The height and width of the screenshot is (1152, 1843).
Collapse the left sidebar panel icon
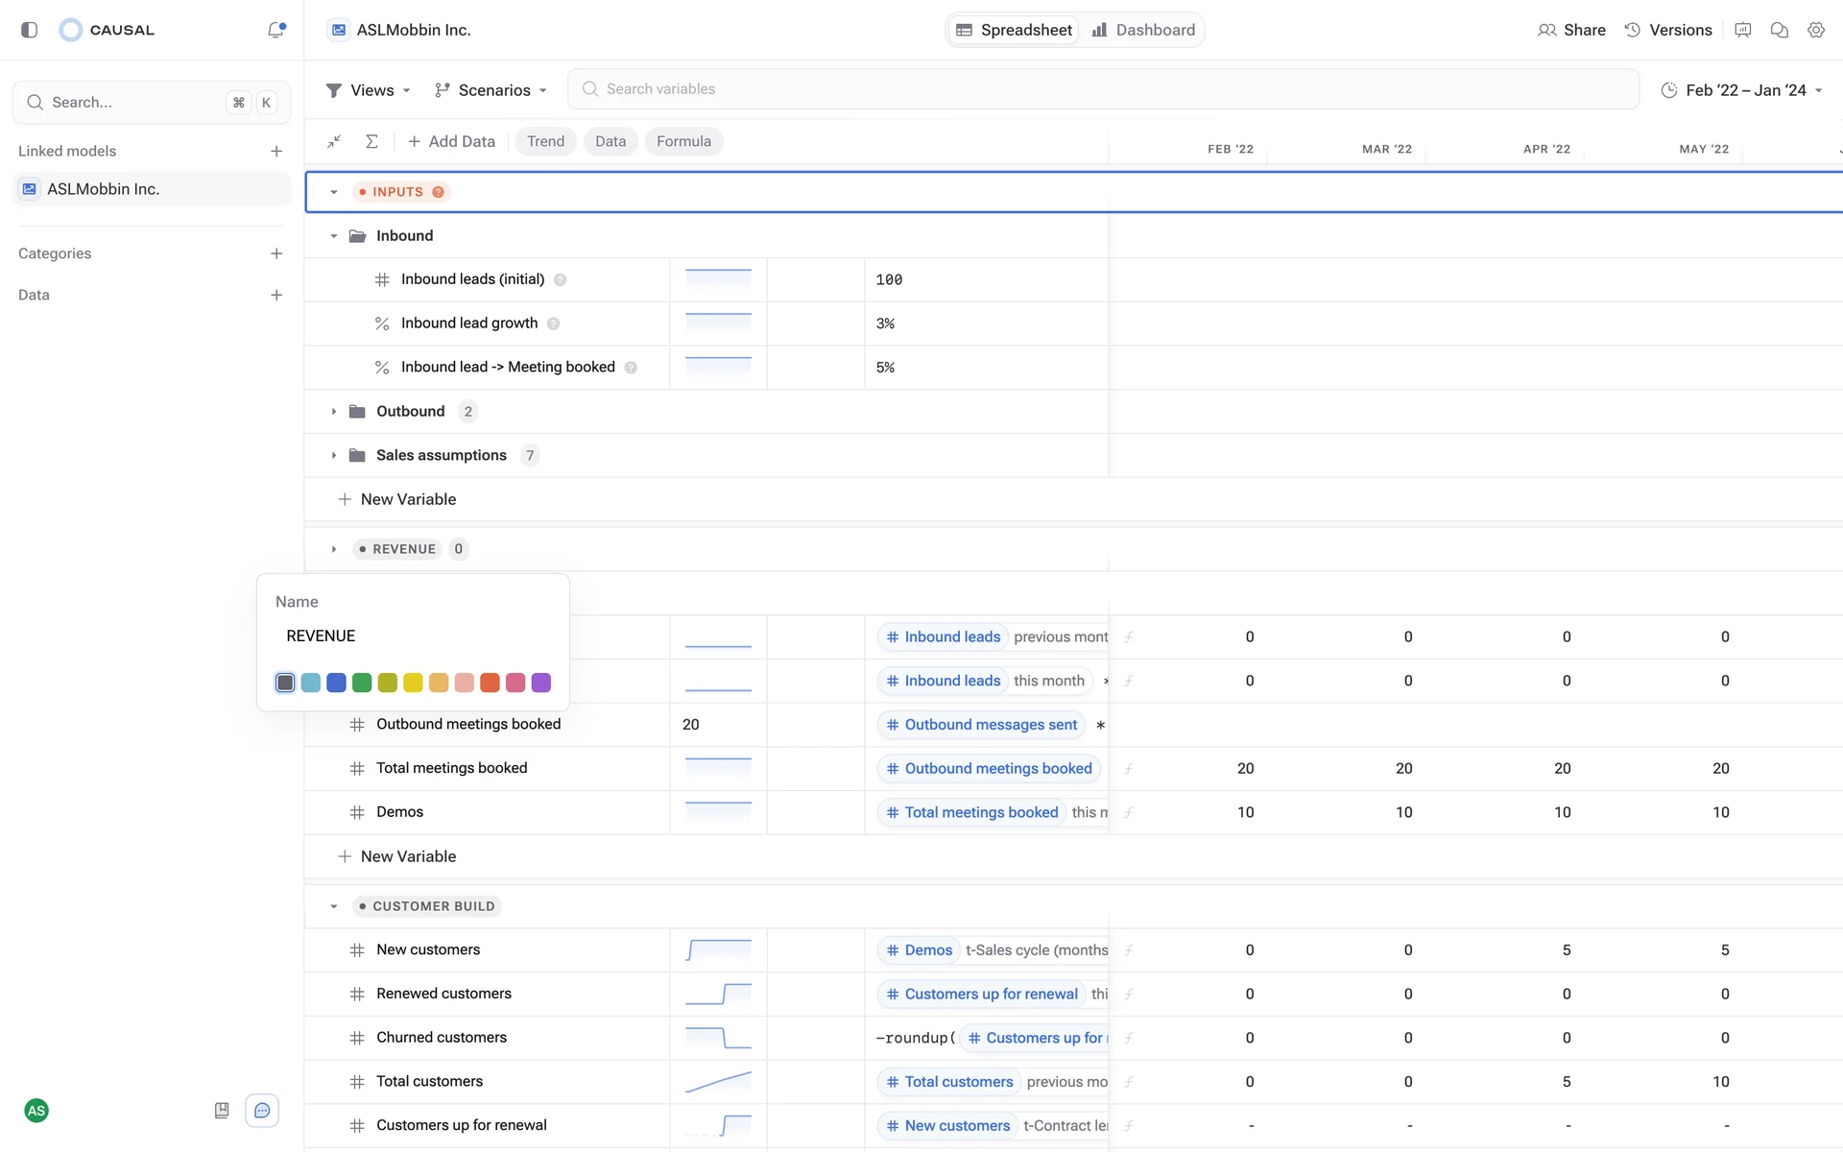pos(29,30)
